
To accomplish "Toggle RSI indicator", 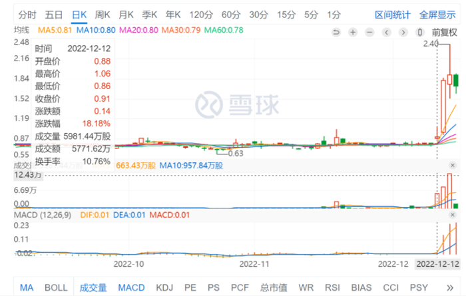I will click(x=332, y=288).
